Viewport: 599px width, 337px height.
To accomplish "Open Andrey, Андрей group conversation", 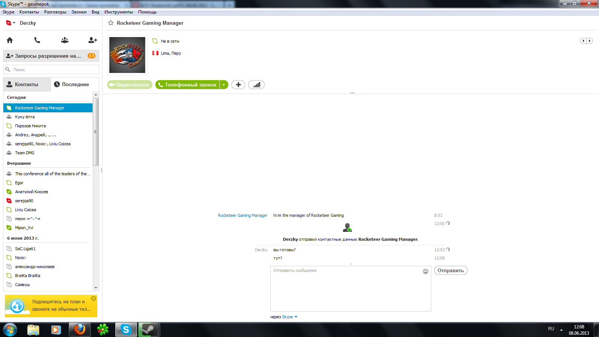I will point(48,135).
